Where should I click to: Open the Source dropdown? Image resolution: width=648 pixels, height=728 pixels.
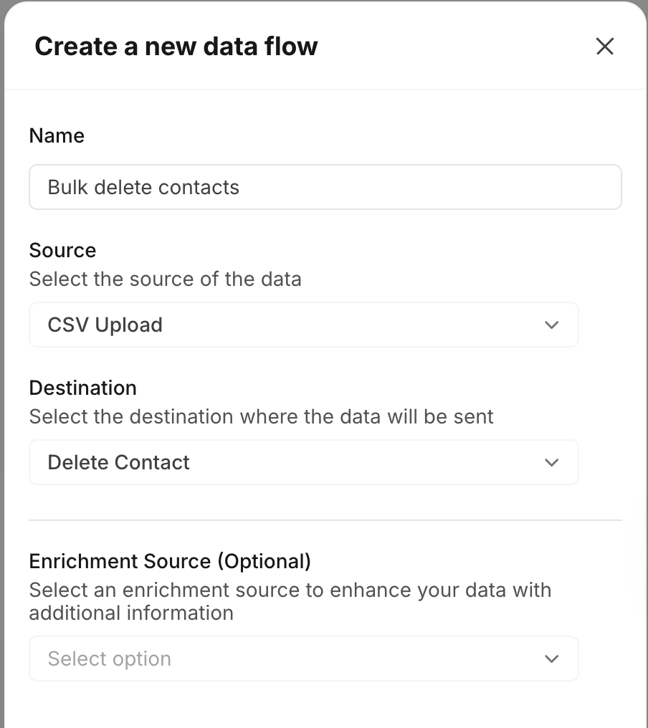303,325
